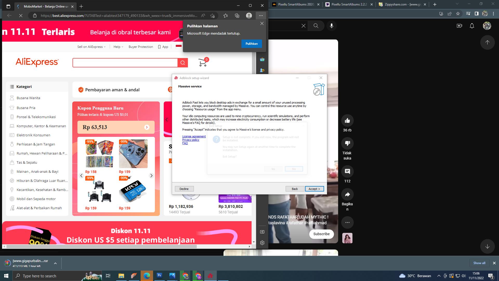Click the YouTube like thumbs-up icon

[347, 120]
